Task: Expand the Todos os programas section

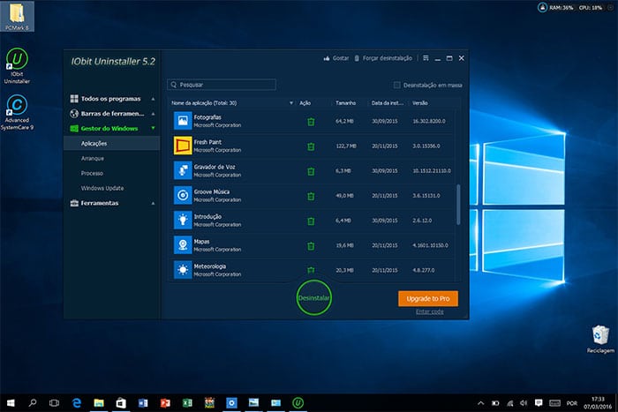Action: pyautogui.click(x=153, y=99)
